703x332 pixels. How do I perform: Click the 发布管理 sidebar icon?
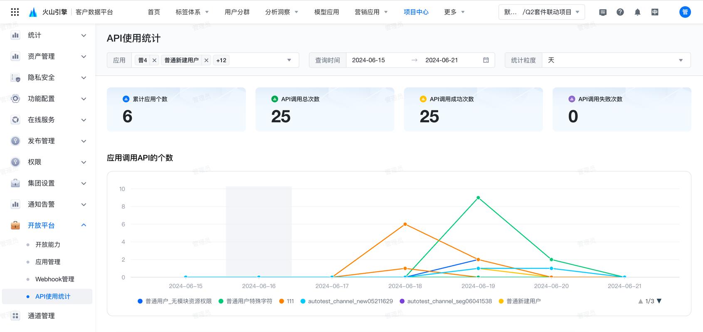[x=15, y=141]
